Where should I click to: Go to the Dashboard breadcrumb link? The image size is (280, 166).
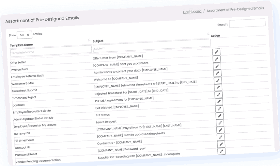point(192,12)
